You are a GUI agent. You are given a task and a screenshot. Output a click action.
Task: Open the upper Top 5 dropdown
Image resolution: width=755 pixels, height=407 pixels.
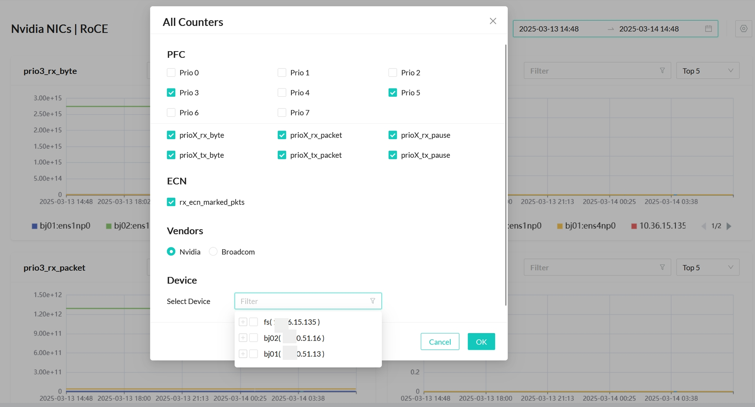point(707,71)
